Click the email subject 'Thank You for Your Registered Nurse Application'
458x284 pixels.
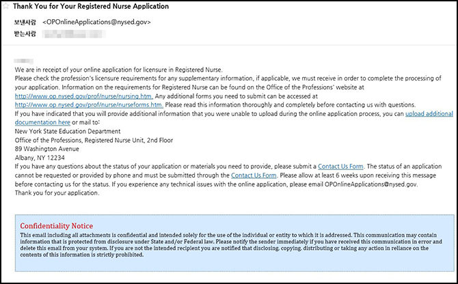click(91, 6)
